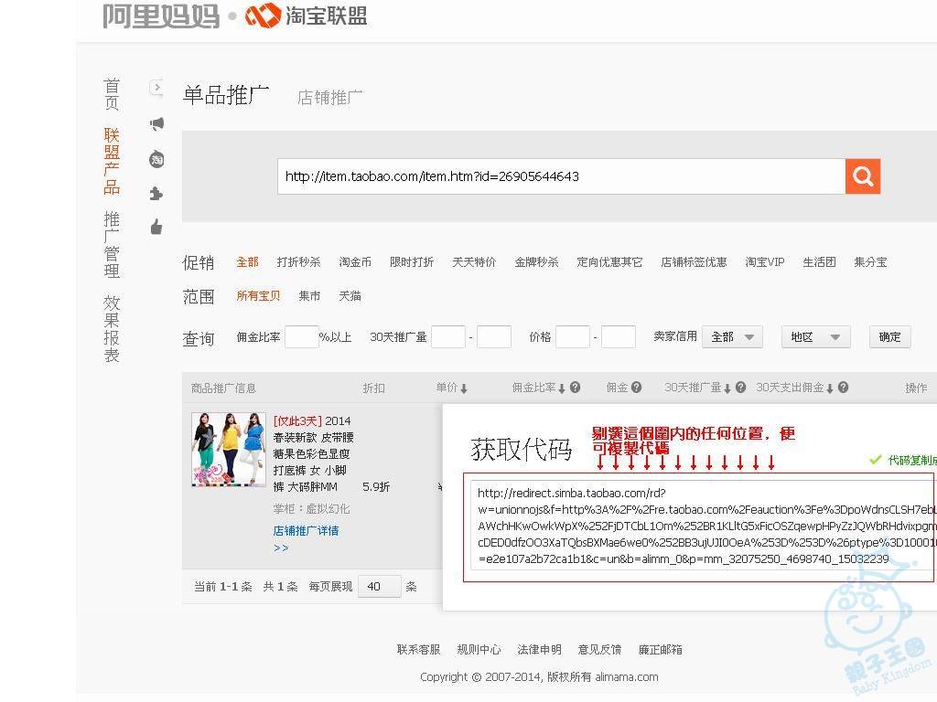
Task: Sort by 30天推广量 column arrow
Action: (x=727, y=388)
